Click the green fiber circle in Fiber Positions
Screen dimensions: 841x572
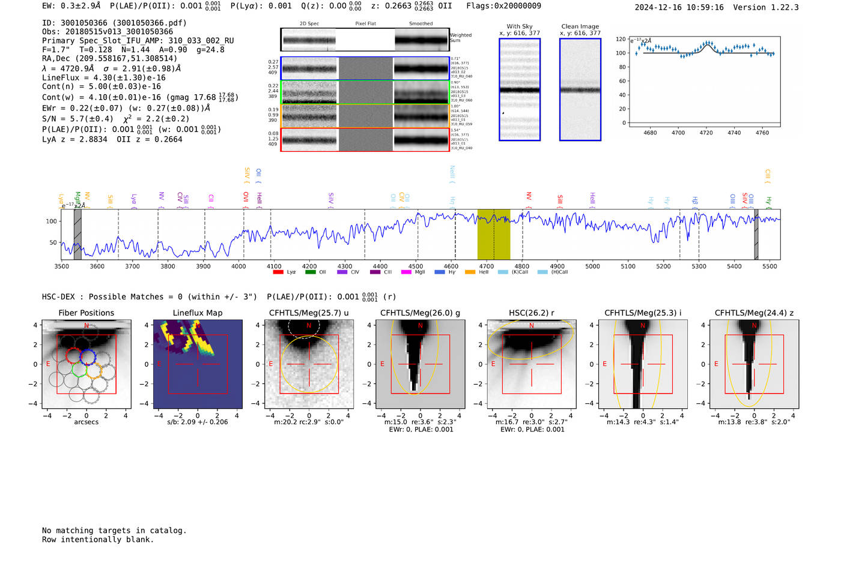coord(79,369)
